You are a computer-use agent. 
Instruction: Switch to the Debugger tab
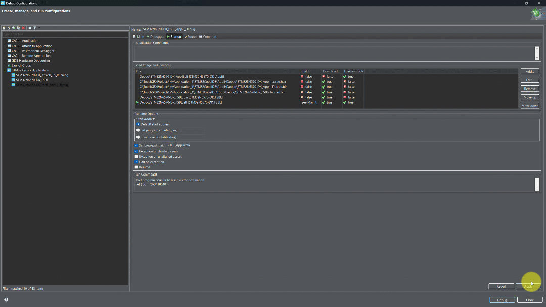[155, 36]
